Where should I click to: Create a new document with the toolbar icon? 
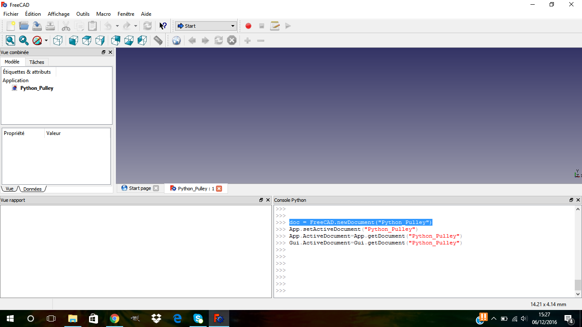tap(11, 26)
